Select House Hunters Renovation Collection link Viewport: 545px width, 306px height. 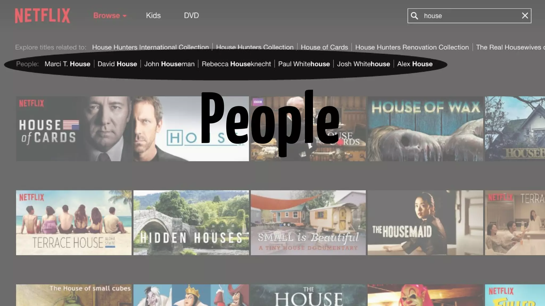click(x=412, y=47)
